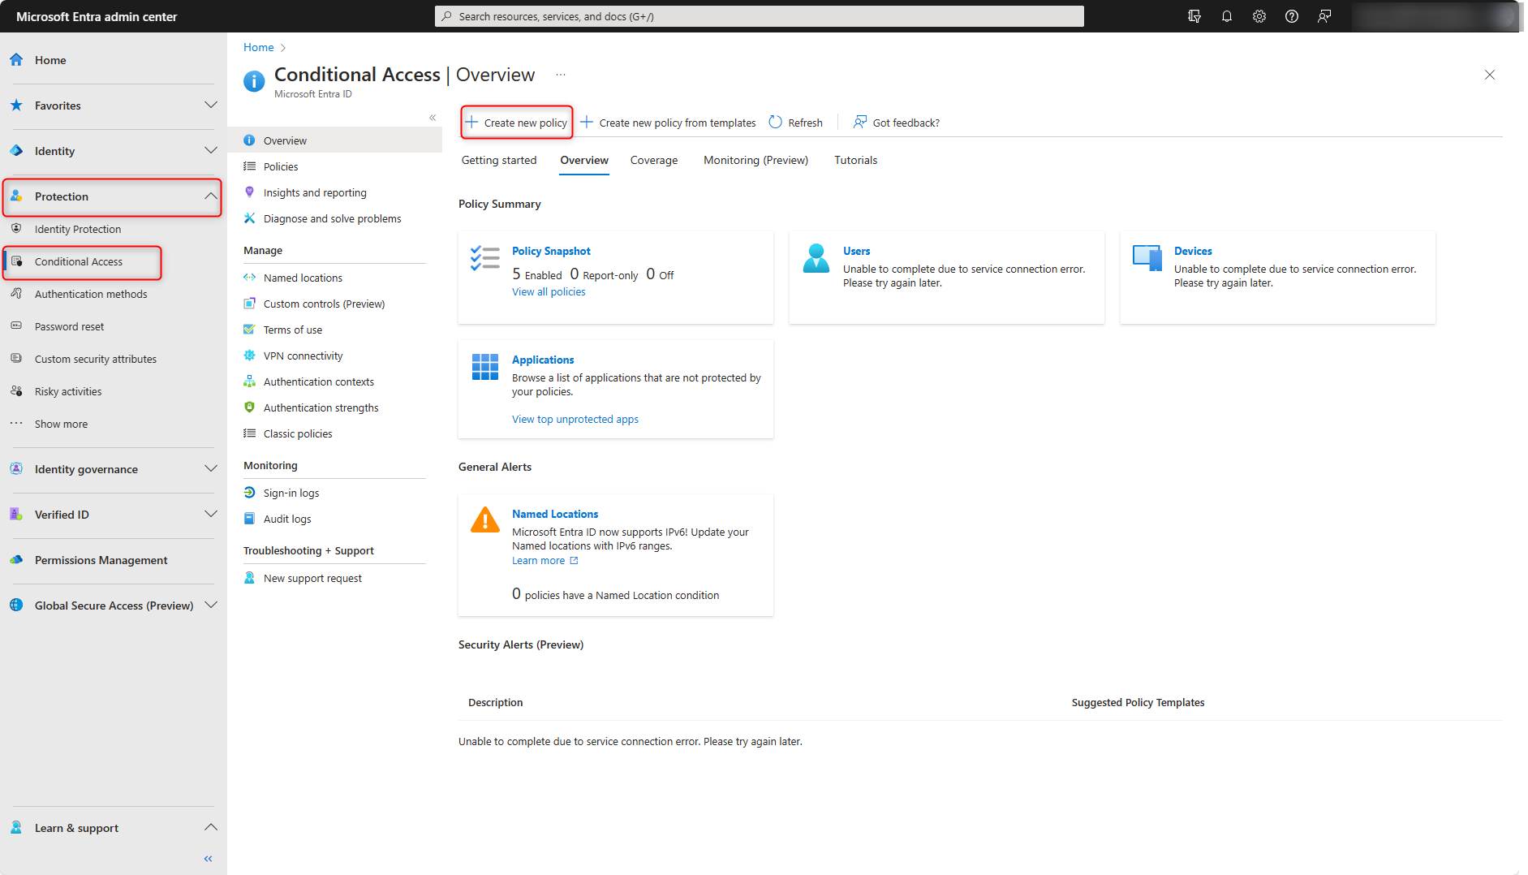Expand the Identity governance section
This screenshot has width=1528, height=875.
tap(210, 468)
